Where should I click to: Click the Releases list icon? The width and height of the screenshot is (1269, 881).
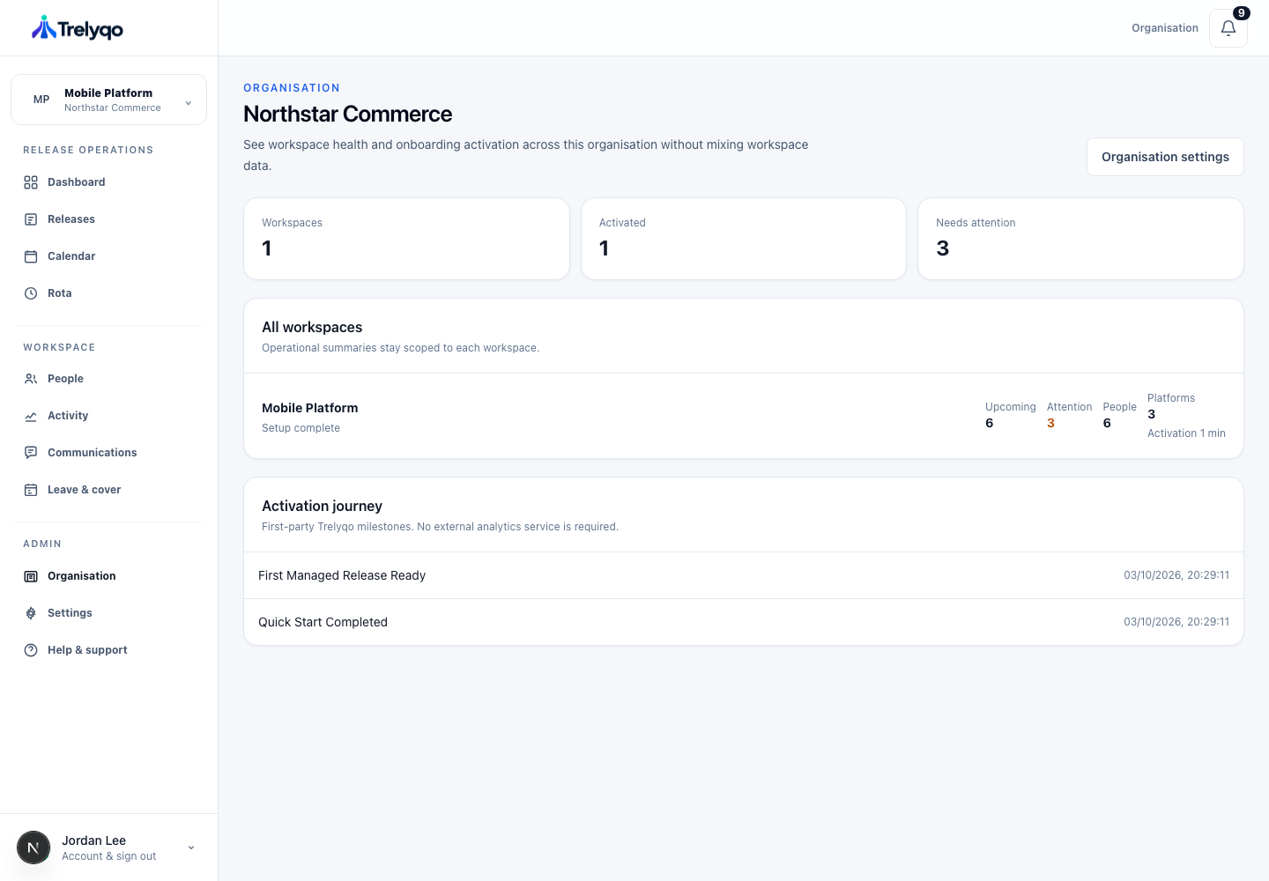(x=31, y=219)
